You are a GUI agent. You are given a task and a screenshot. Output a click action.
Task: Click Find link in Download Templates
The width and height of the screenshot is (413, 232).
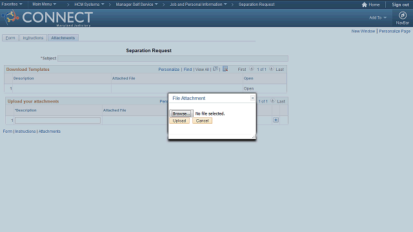188,70
